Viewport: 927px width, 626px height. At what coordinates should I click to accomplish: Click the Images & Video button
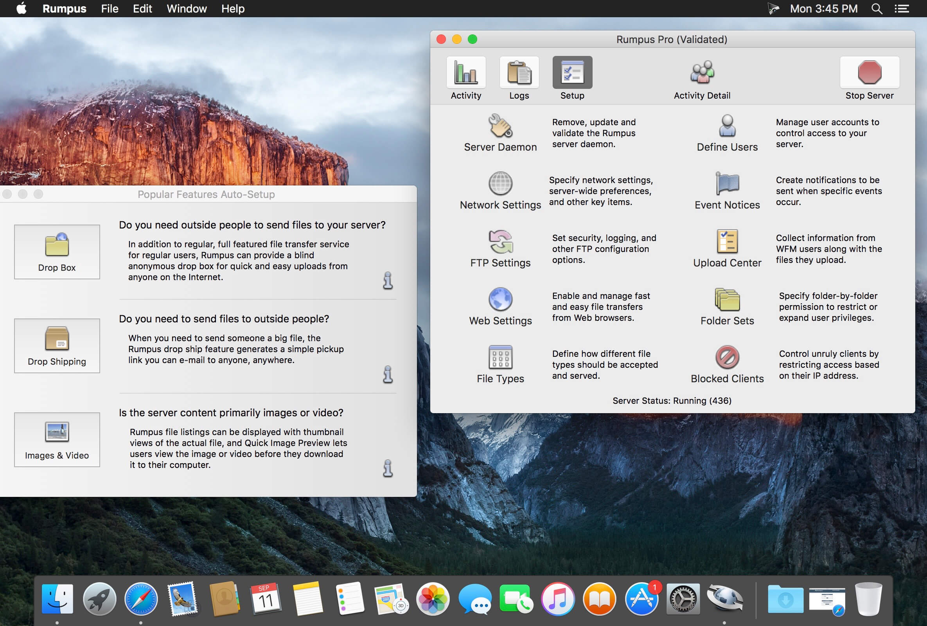click(57, 439)
